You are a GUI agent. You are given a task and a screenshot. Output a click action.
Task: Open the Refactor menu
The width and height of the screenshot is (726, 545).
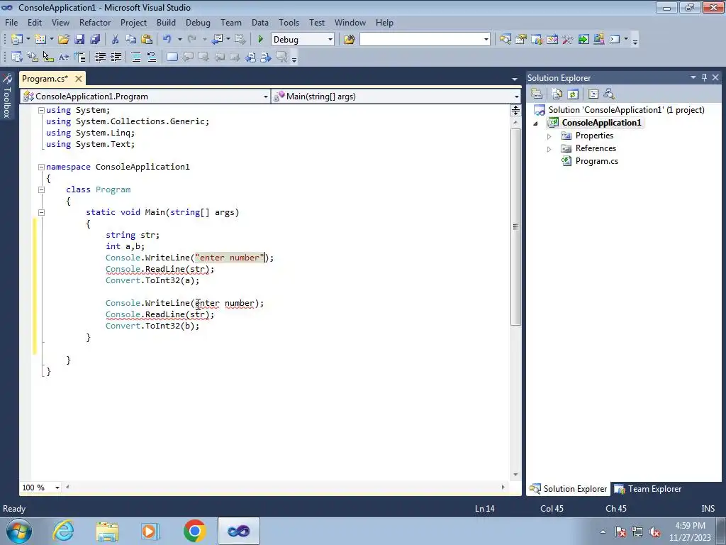pos(95,22)
